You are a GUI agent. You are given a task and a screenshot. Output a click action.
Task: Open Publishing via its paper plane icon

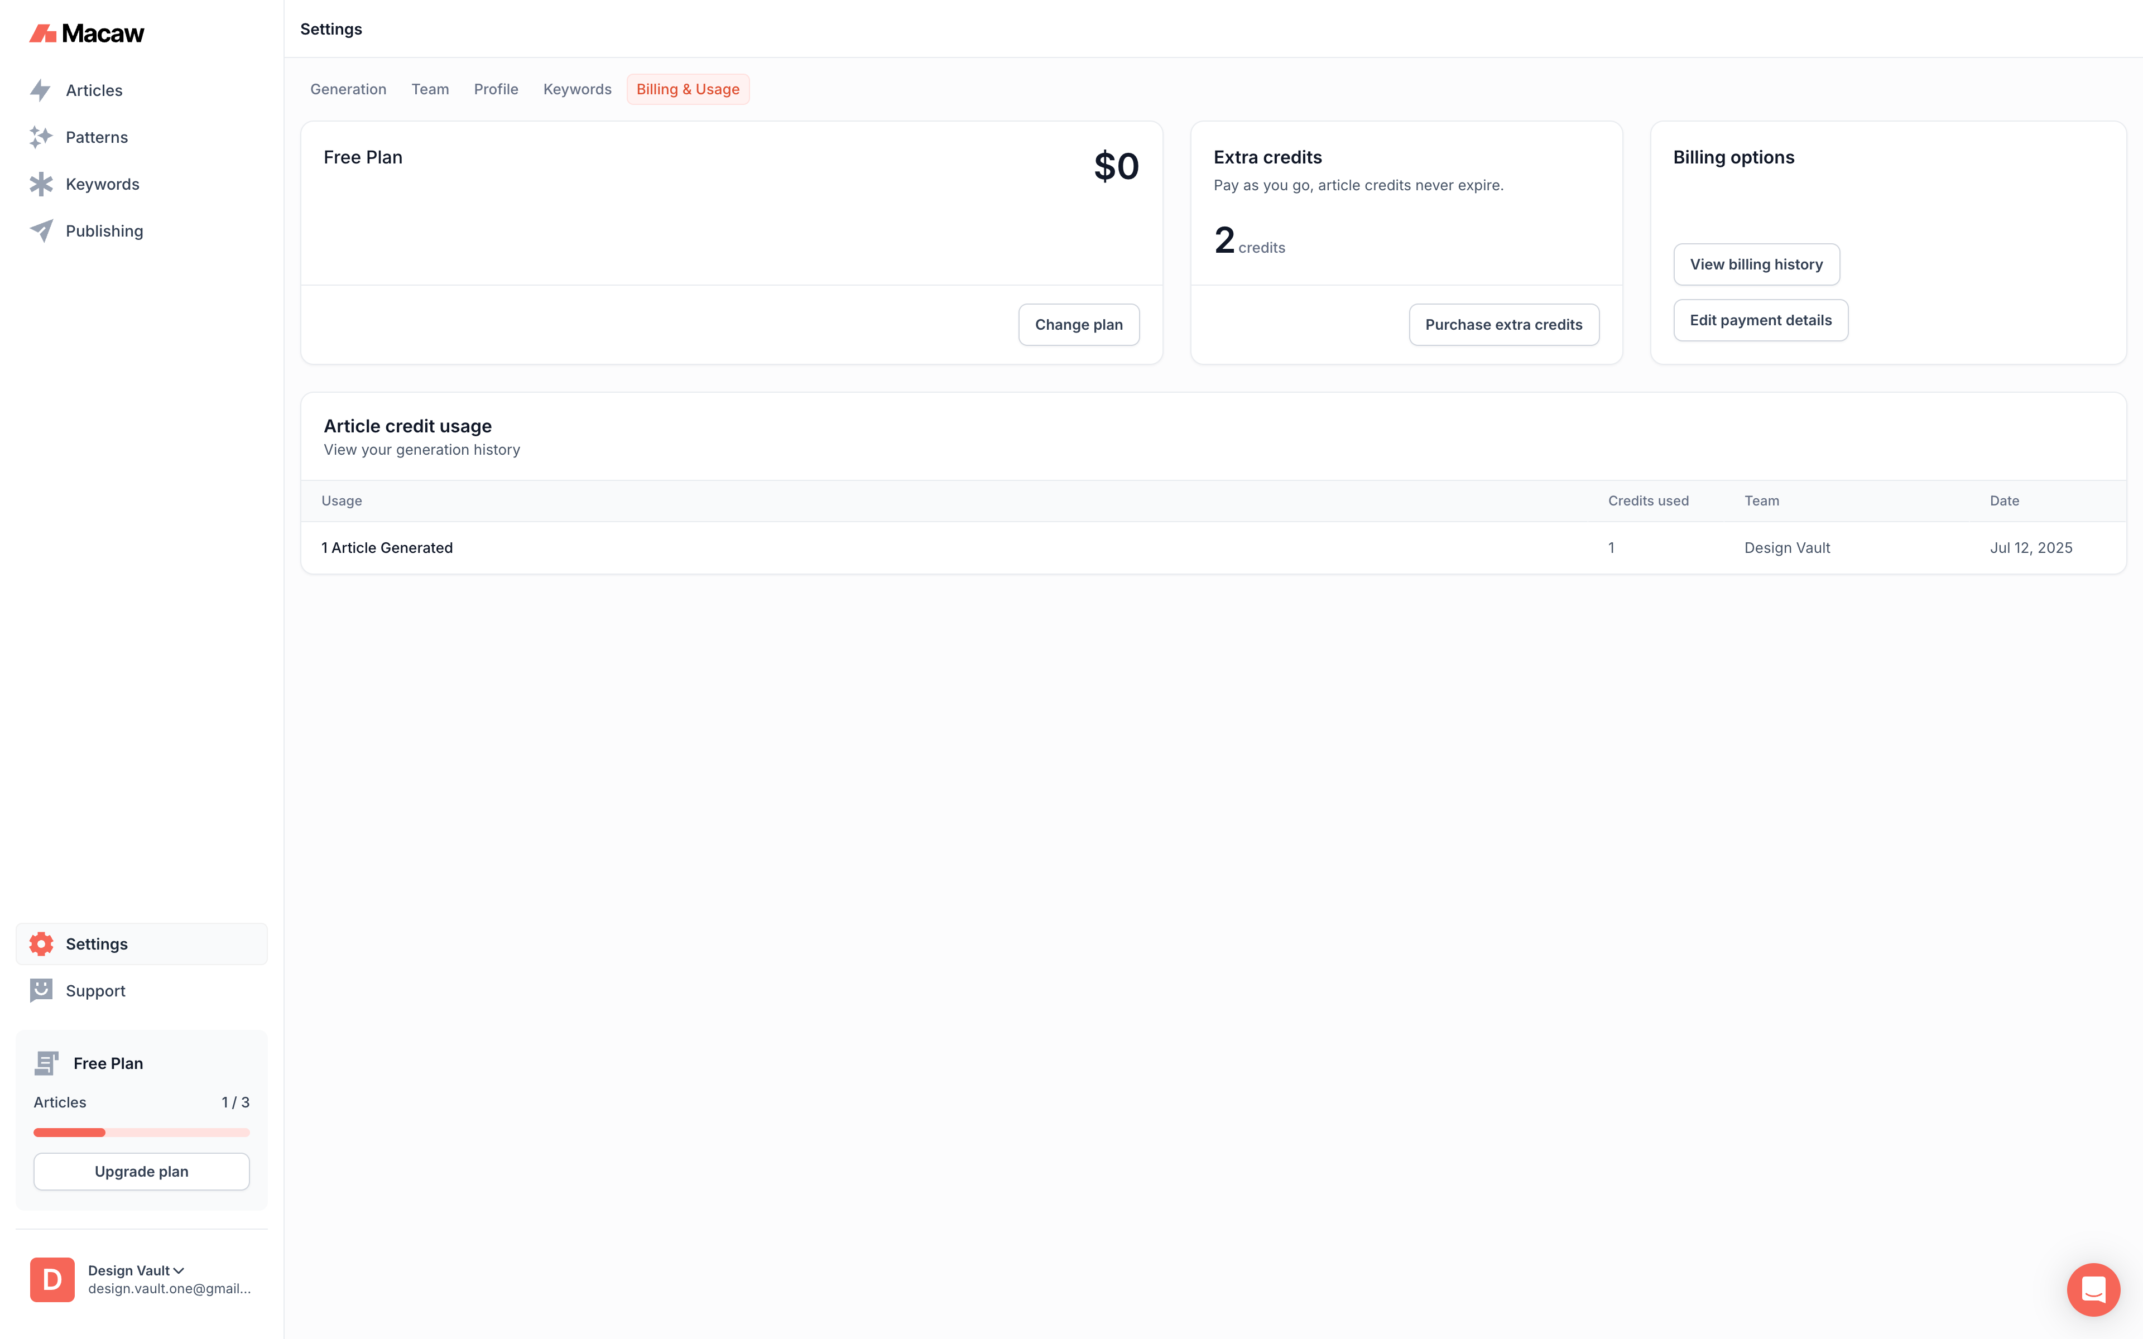tap(41, 230)
